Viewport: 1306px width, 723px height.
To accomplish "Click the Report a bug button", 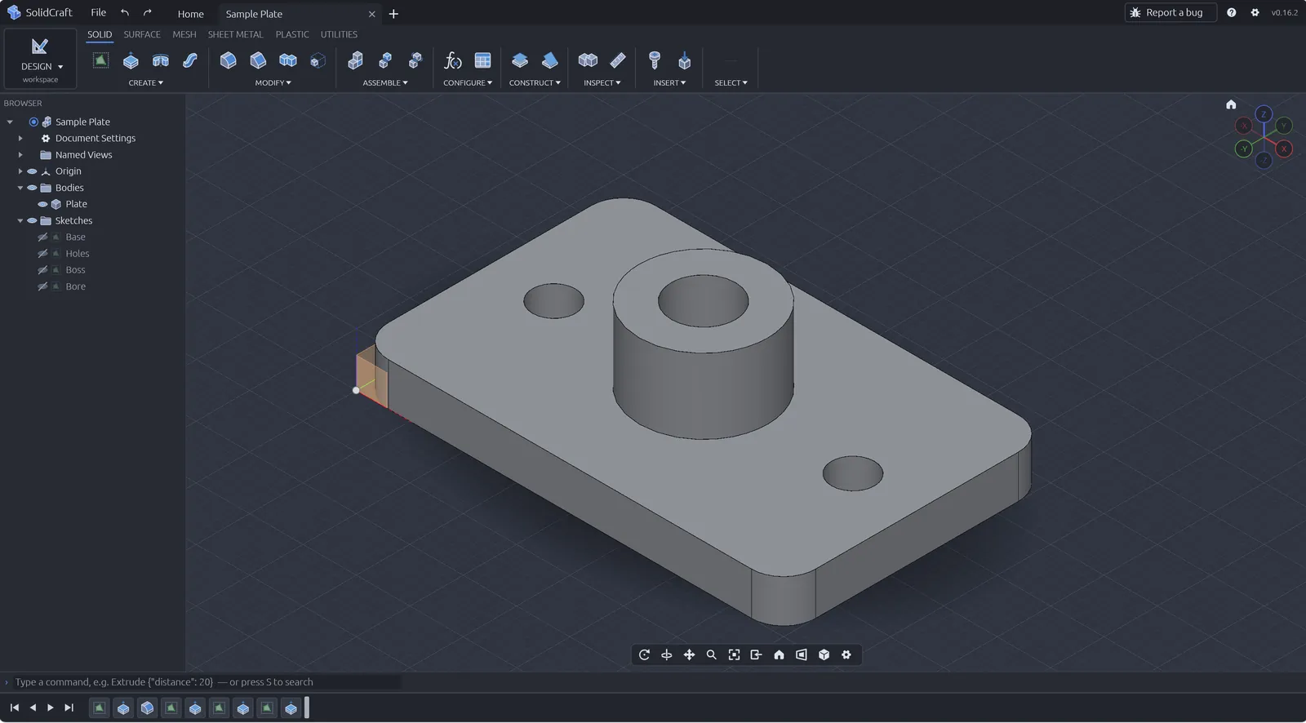I will click(1170, 12).
